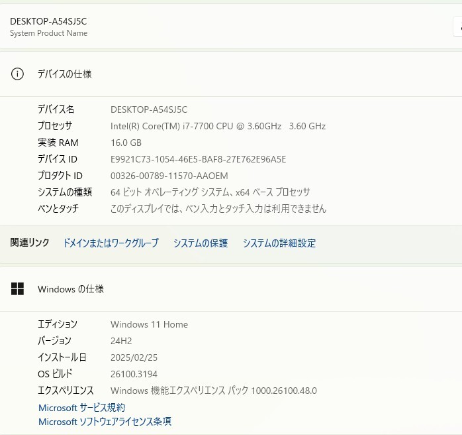Click the product ID 00326-00789-11570-AAOEM

(x=169, y=176)
